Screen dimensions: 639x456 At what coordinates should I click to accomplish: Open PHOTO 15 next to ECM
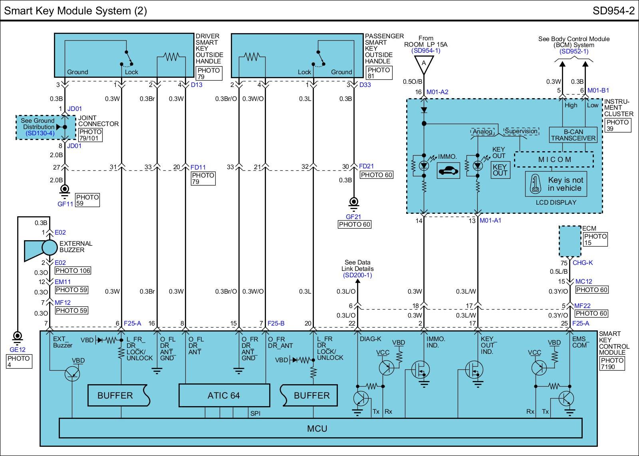tap(595, 239)
